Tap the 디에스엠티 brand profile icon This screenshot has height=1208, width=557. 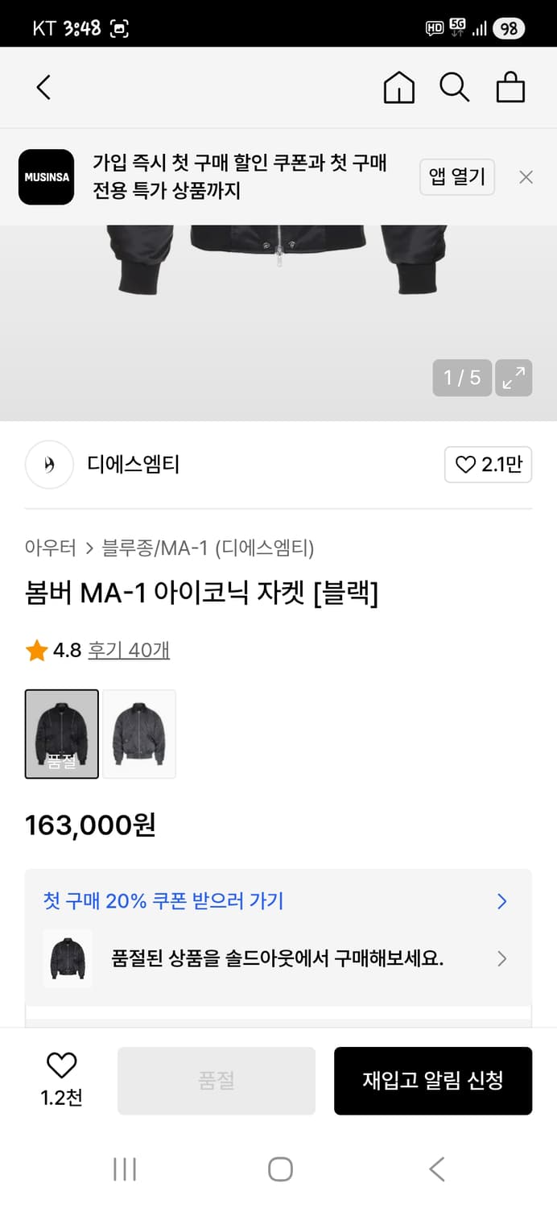click(x=49, y=465)
